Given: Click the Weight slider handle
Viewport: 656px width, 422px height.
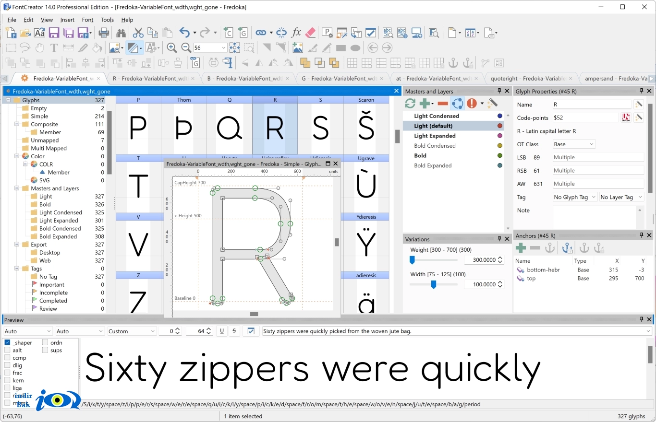Looking at the screenshot, I should pos(412,259).
